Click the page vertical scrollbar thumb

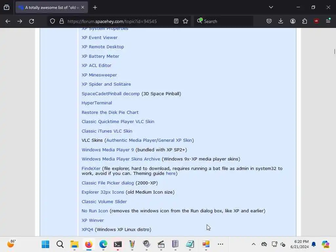(x=334, y=52)
